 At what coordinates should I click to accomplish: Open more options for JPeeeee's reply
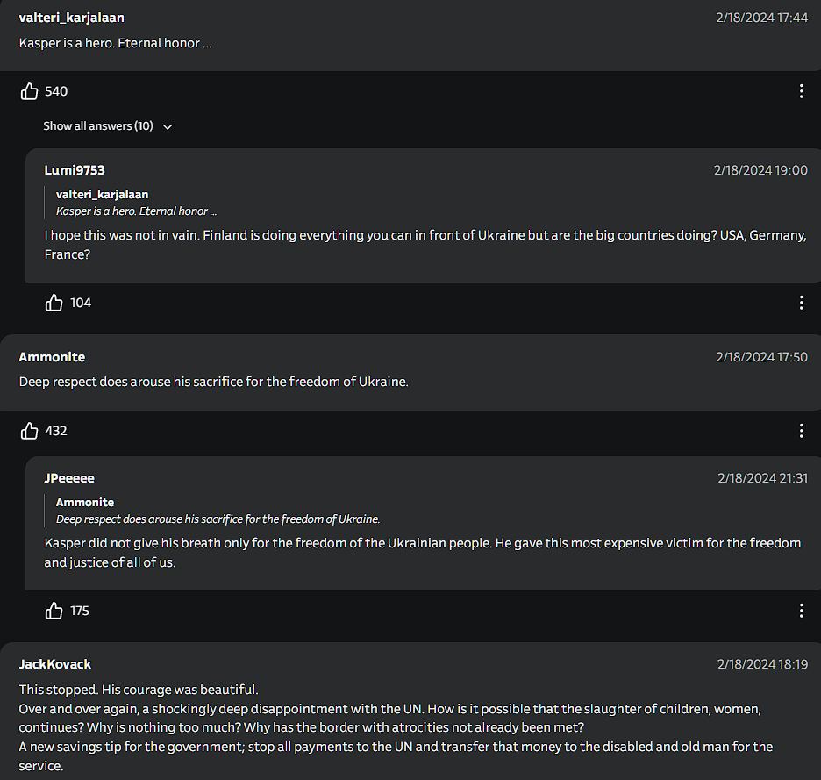pos(801,611)
